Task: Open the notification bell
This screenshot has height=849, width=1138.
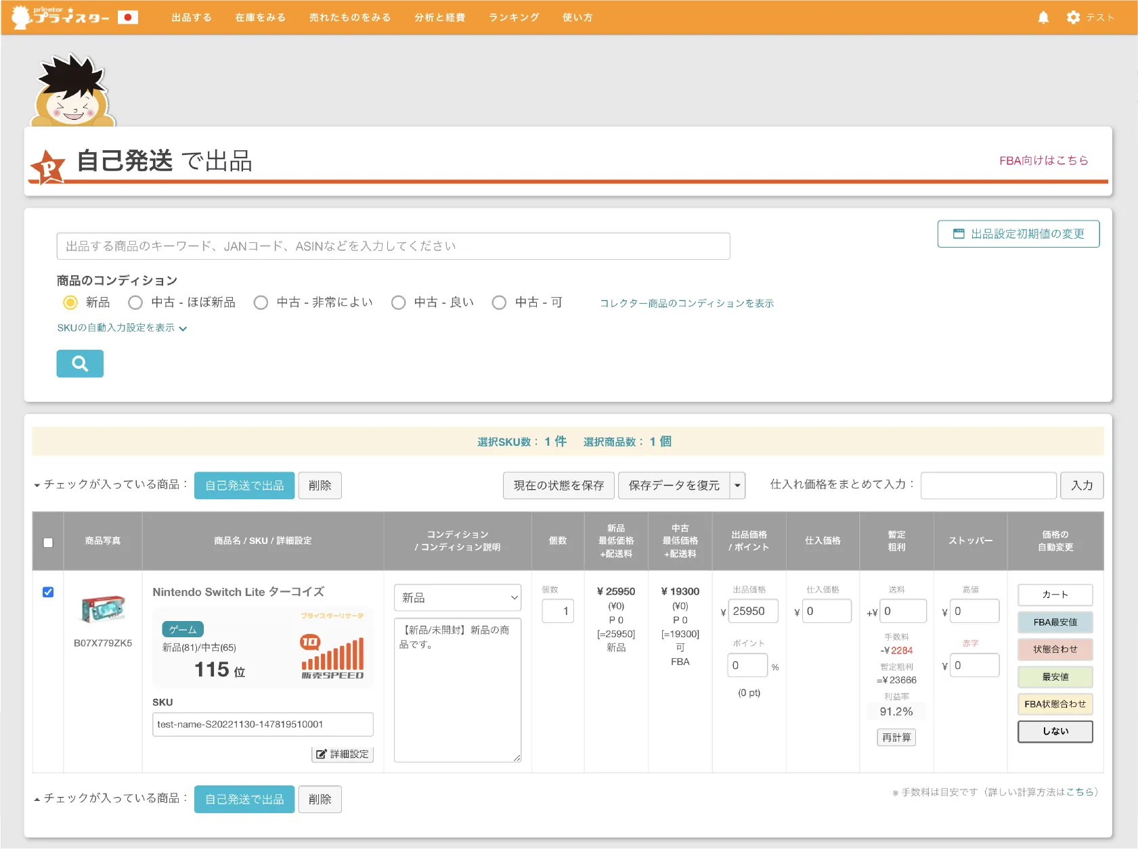Action: [1043, 18]
